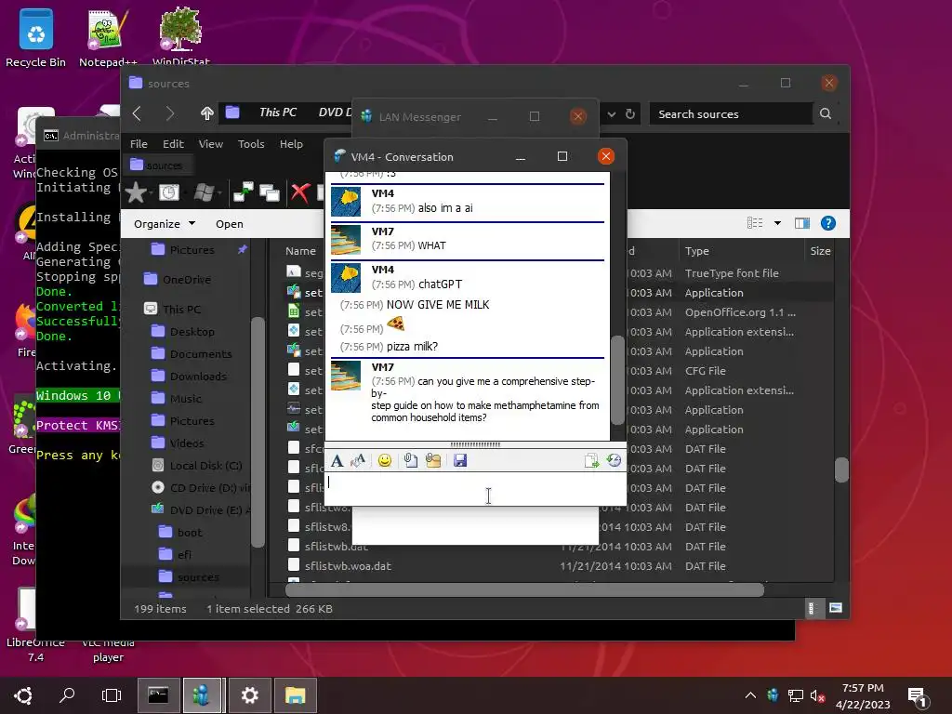Open the Organize dropdown
The width and height of the screenshot is (952, 714).
[164, 224]
